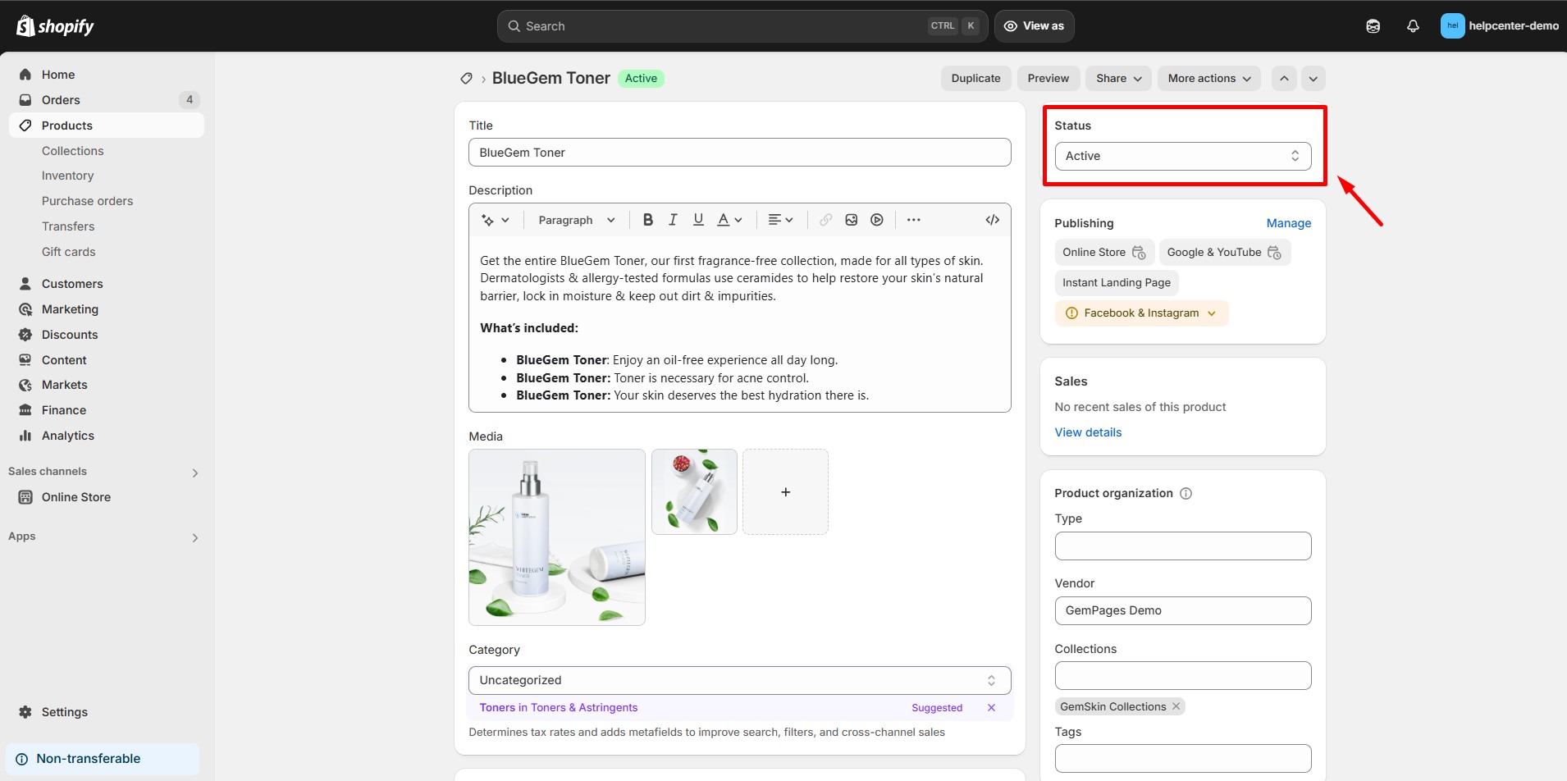Open the insert image icon in editor

pos(851,220)
